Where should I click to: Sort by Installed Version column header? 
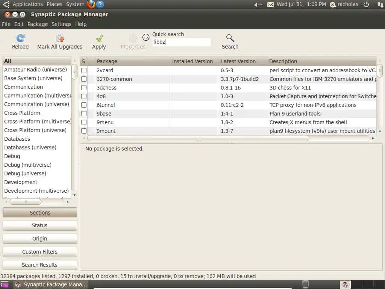click(x=195, y=61)
